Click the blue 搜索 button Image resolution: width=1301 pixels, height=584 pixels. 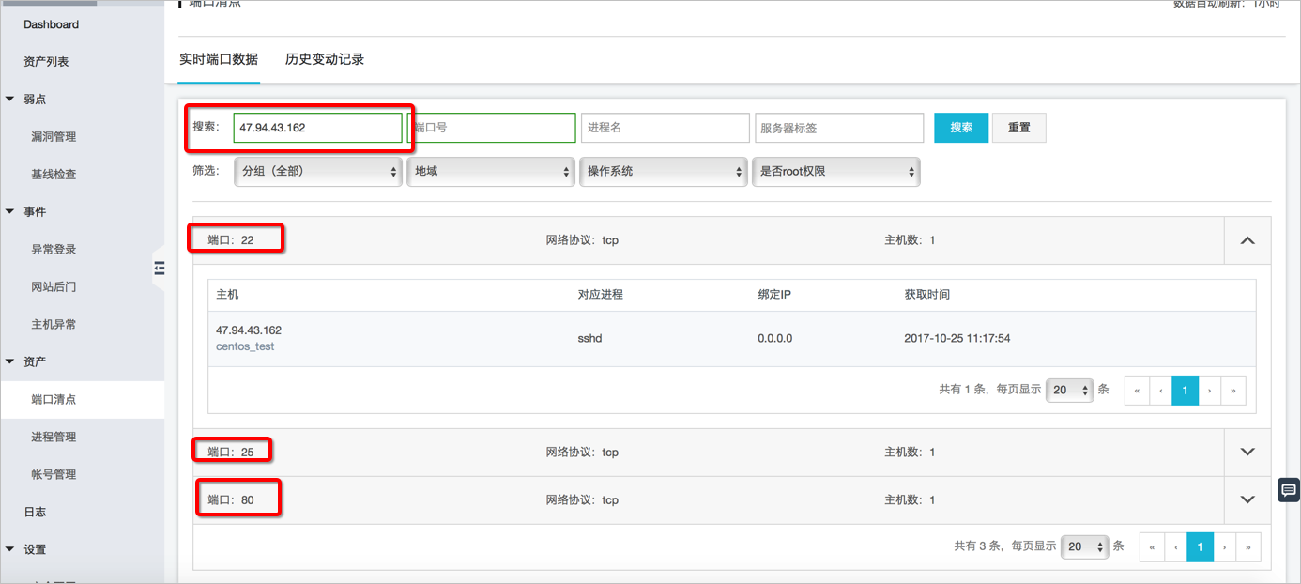coord(961,128)
